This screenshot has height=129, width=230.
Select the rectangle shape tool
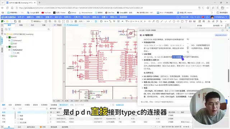[x=182, y=21]
